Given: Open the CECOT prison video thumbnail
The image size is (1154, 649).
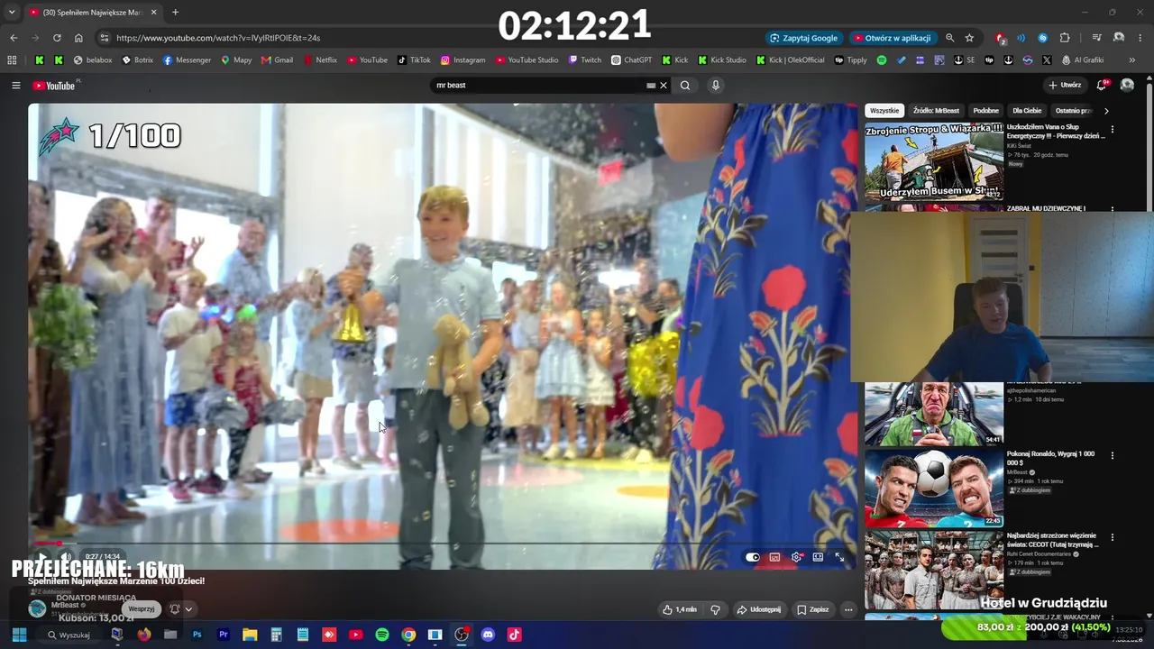Looking at the screenshot, I should tap(934, 570).
